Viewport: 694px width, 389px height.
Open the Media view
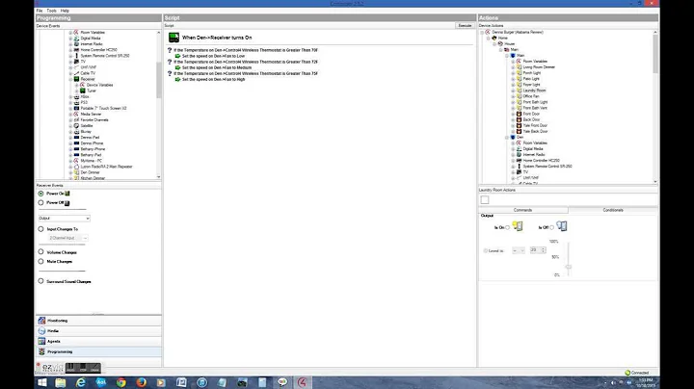tap(98, 330)
